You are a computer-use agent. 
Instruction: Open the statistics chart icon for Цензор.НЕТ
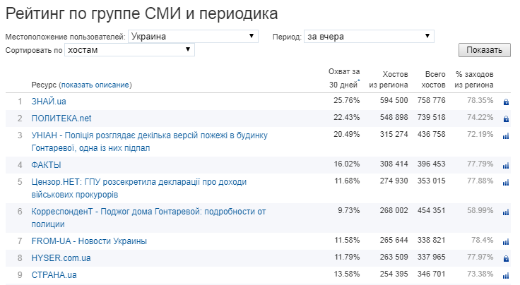506,183
